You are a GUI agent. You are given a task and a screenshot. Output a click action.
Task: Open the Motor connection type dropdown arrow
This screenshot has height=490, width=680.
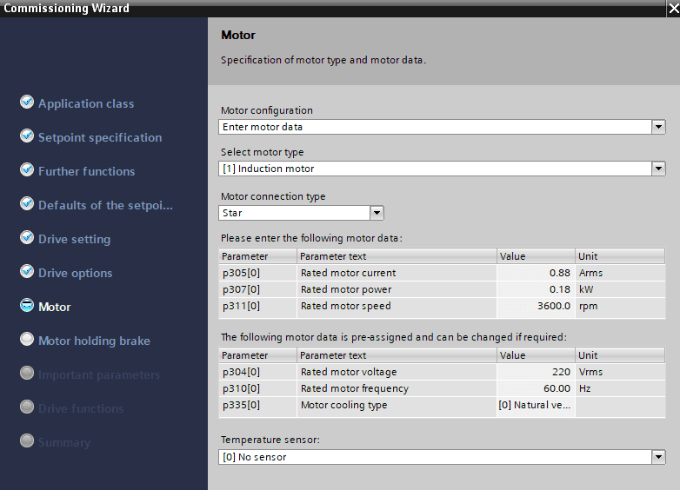(377, 213)
